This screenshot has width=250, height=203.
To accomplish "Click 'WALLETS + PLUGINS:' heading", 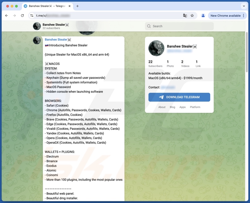I will click(x=60, y=152).
